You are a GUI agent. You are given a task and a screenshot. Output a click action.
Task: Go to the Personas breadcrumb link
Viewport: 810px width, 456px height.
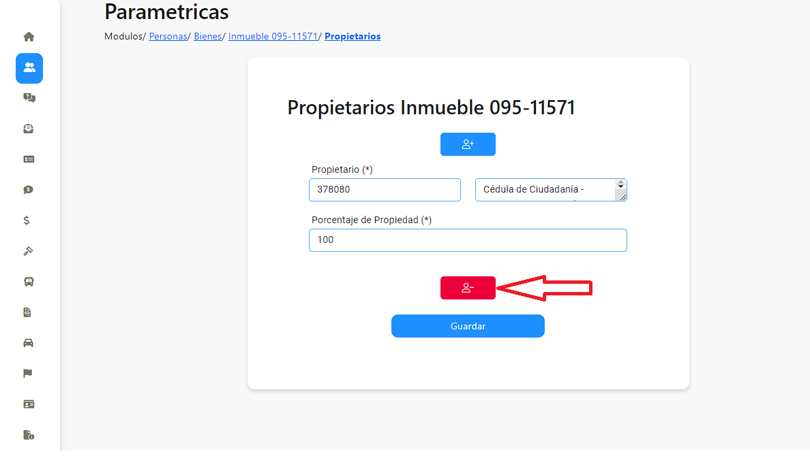[168, 37]
